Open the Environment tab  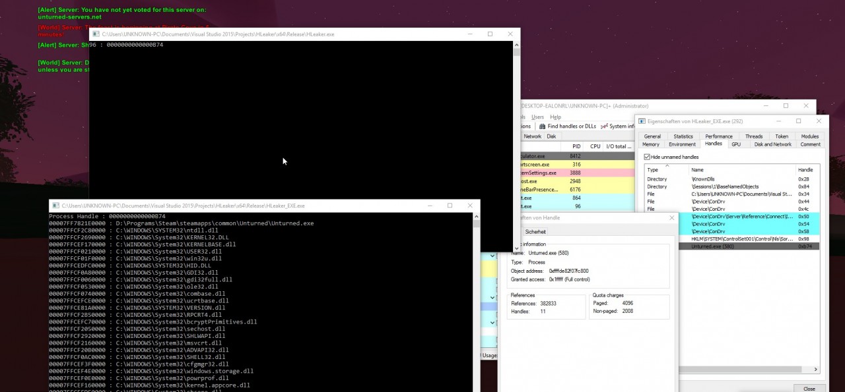click(x=682, y=144)
